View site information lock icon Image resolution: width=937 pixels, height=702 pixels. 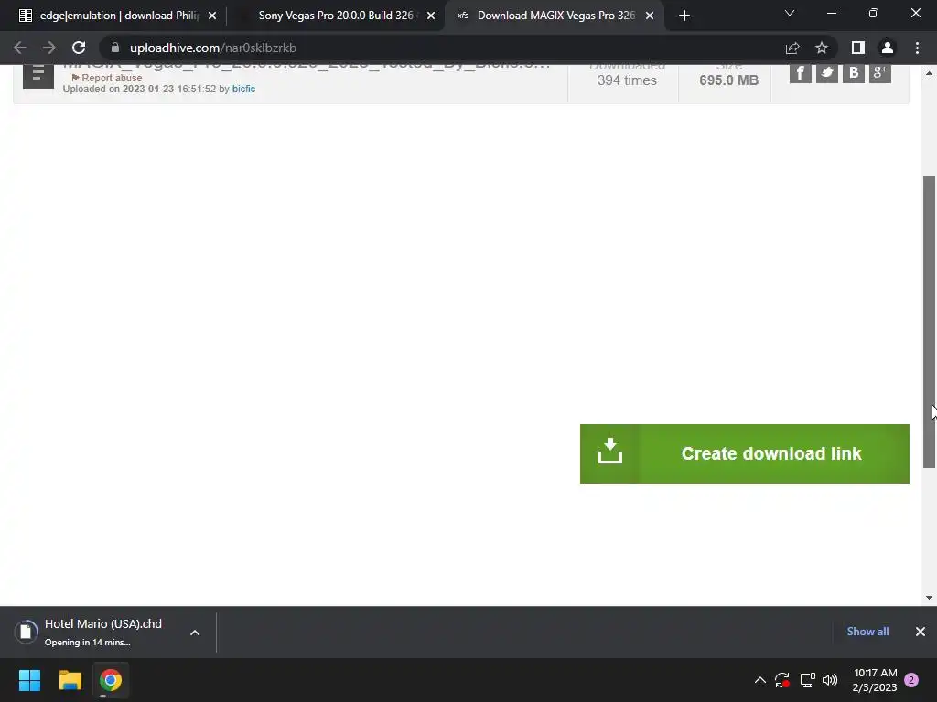click(x=115, y=48)
